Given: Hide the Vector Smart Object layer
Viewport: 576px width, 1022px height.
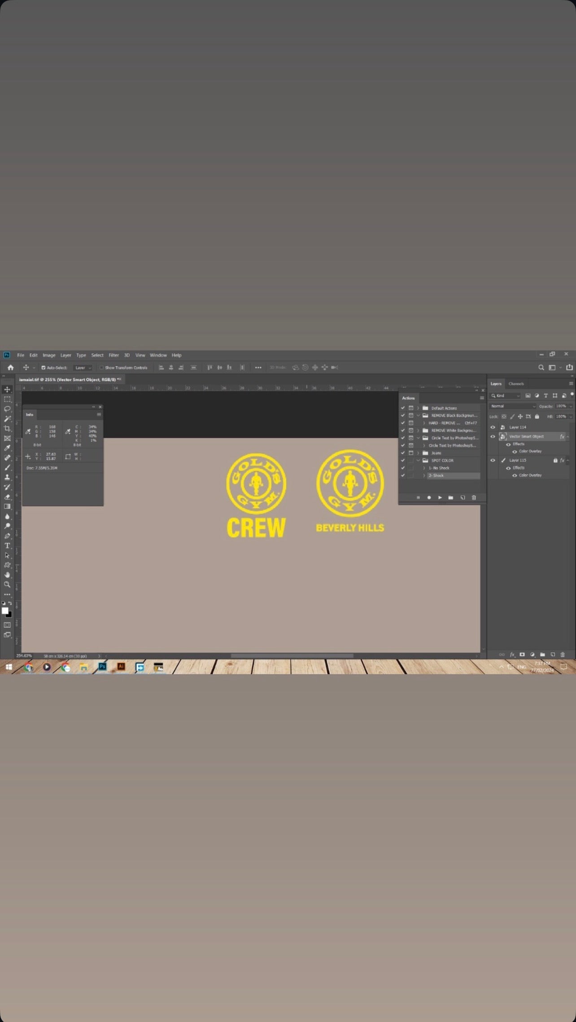Looking at the screenshot, I should 493,436.
